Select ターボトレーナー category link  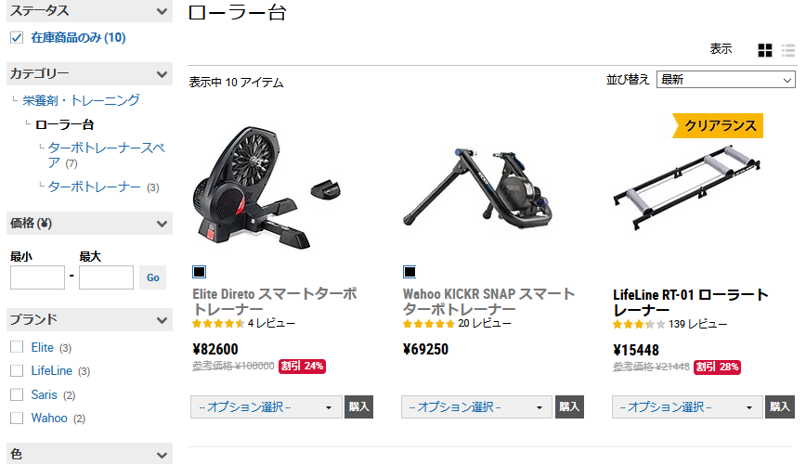click(x=94, y=187)
